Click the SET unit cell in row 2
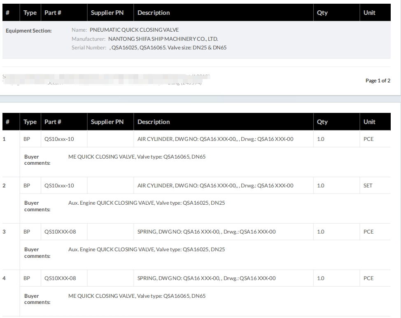Image resolution: width=401 pixels, height=318 pixels. [368, 186]
